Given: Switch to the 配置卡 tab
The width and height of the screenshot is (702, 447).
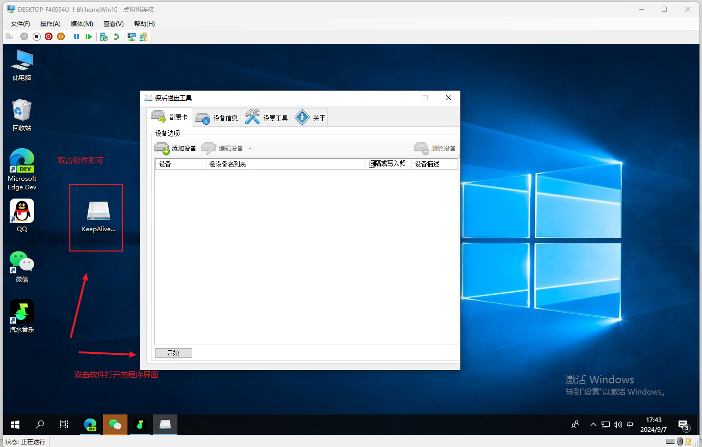Looking at the screenshot, I should 169,117.
